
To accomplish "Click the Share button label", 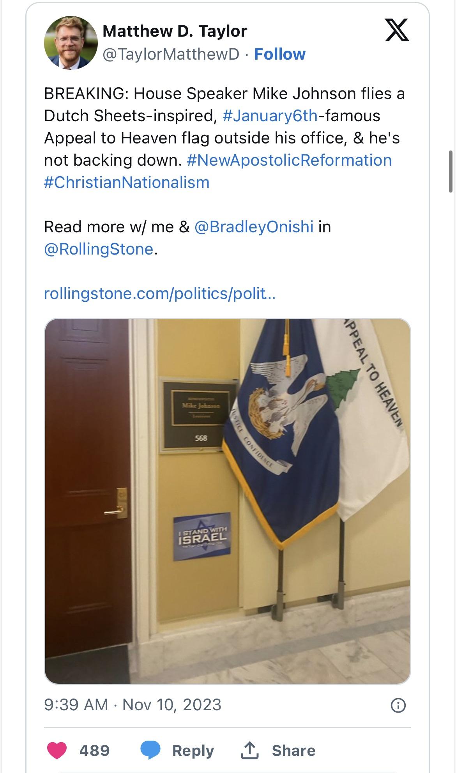I will tap(293, 750).
